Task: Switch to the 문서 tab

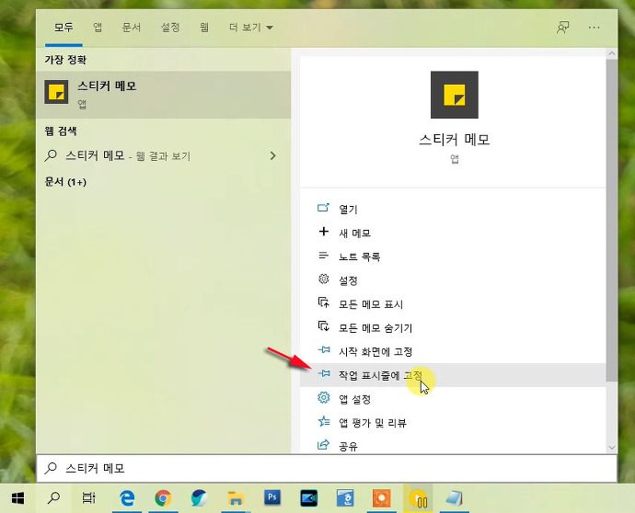Action: coord(132,28)
